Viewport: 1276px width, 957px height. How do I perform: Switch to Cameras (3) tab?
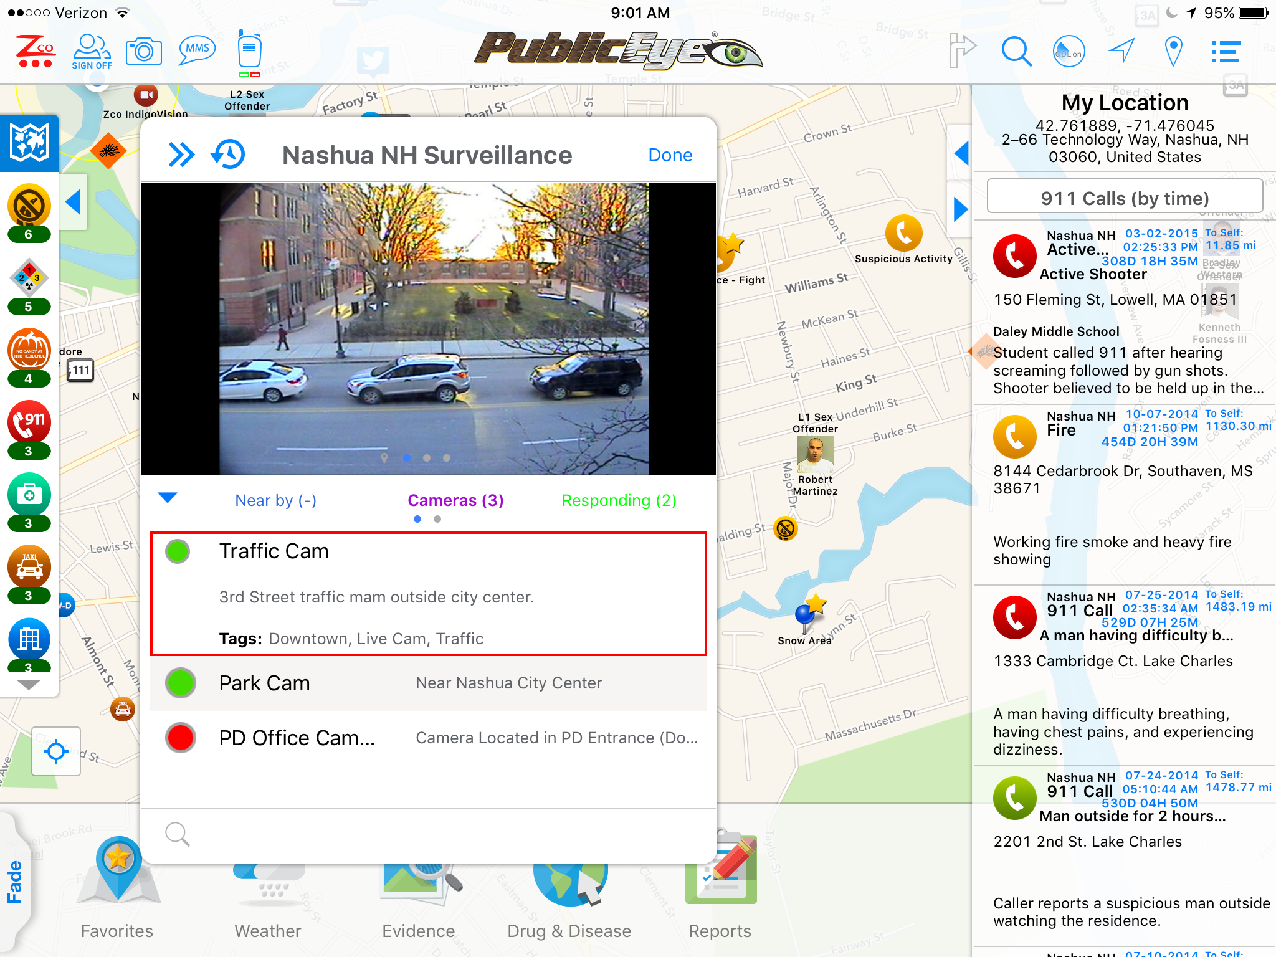click(455, 500)
